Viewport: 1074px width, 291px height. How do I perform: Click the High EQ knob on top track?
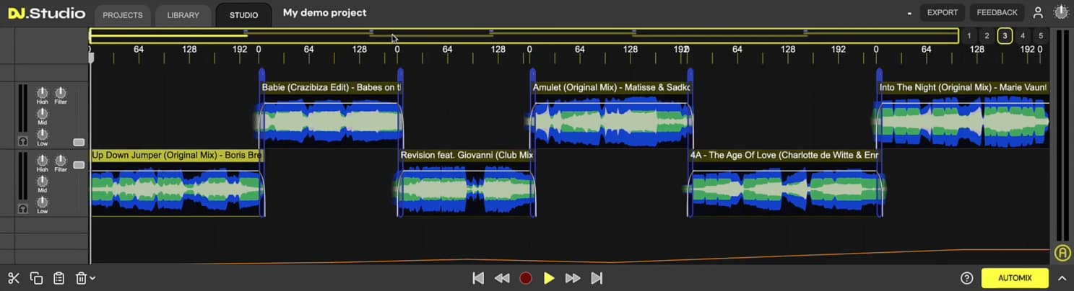click(43, 93)
